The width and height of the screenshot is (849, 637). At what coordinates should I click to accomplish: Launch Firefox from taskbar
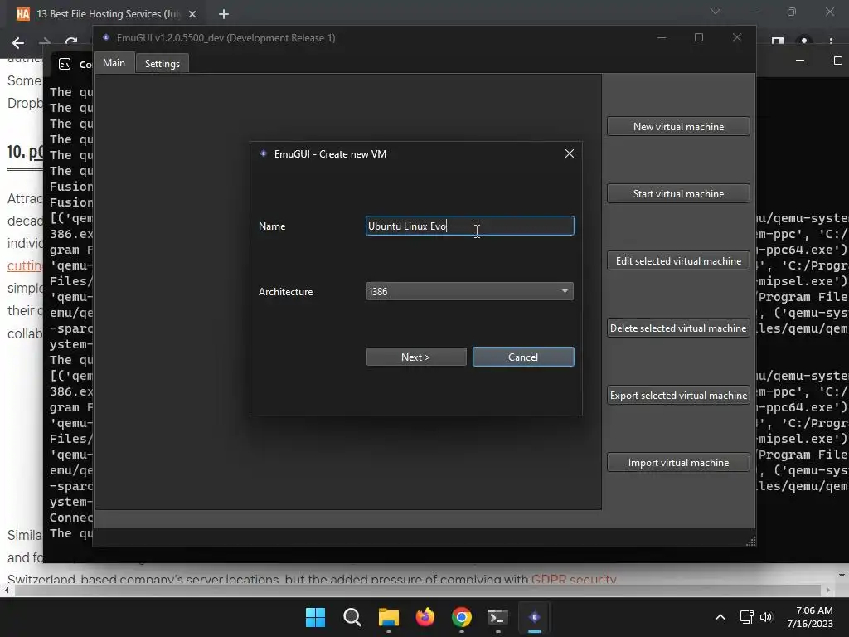coord(425,617)
